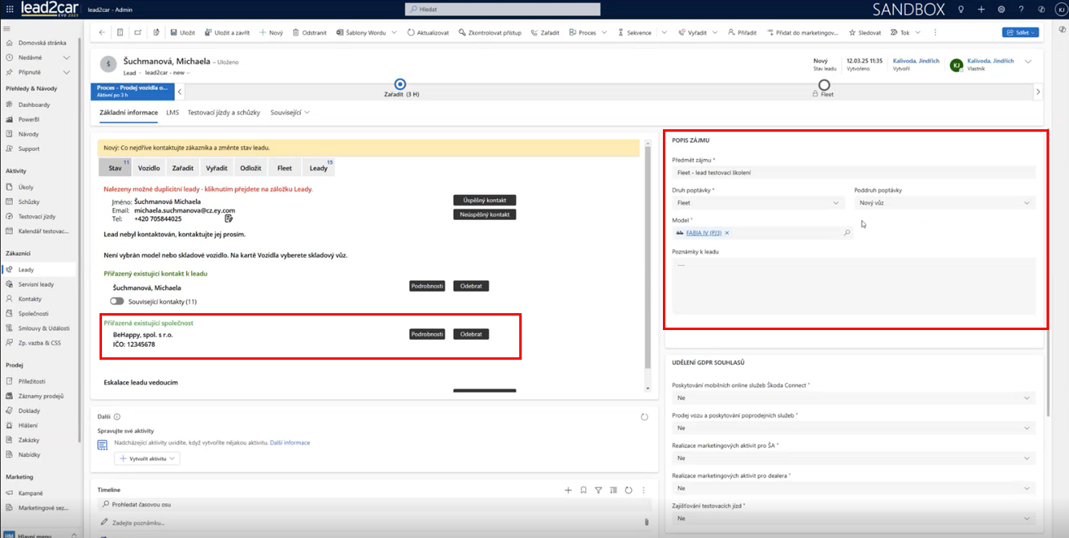Screen dimensions: 1069x538
Task: Click Odebrat for BeHappy company
Action: click(x=470, y=334)
